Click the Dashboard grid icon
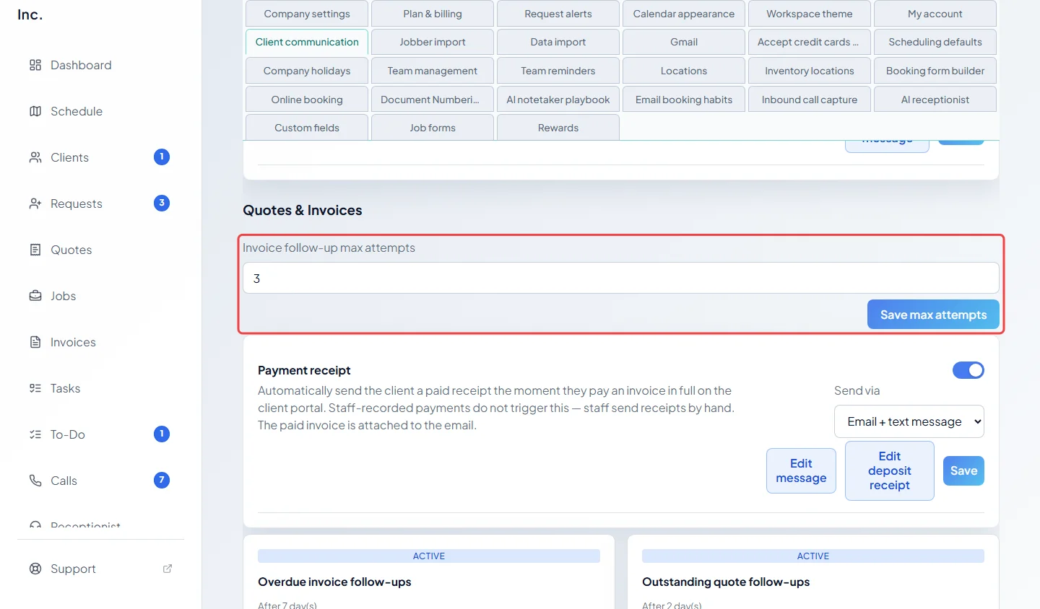This screenshot has height=609, width=1040. 35,65
